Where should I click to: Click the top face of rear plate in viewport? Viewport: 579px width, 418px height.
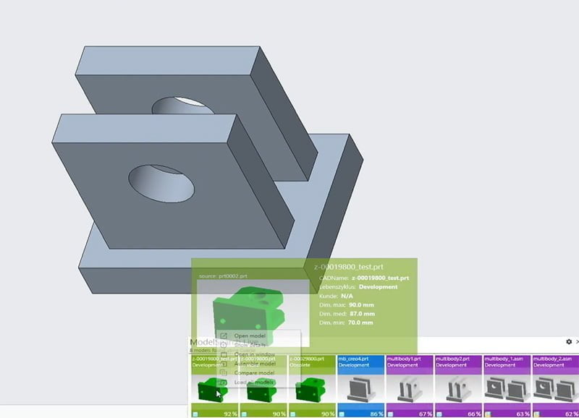(168, 60)
